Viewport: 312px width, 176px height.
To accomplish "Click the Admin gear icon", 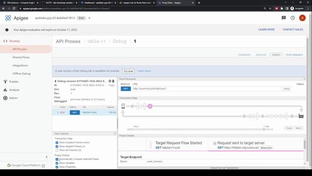I will point(5,98).
